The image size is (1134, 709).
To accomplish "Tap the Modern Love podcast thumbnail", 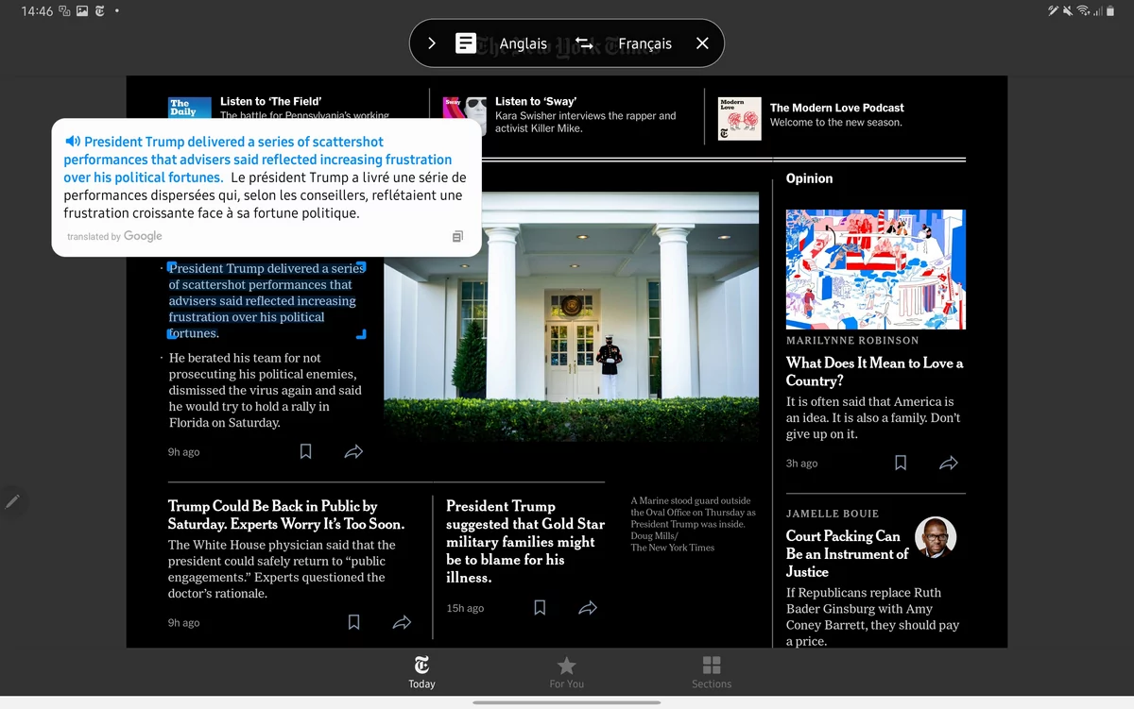I will coord(740,118).
